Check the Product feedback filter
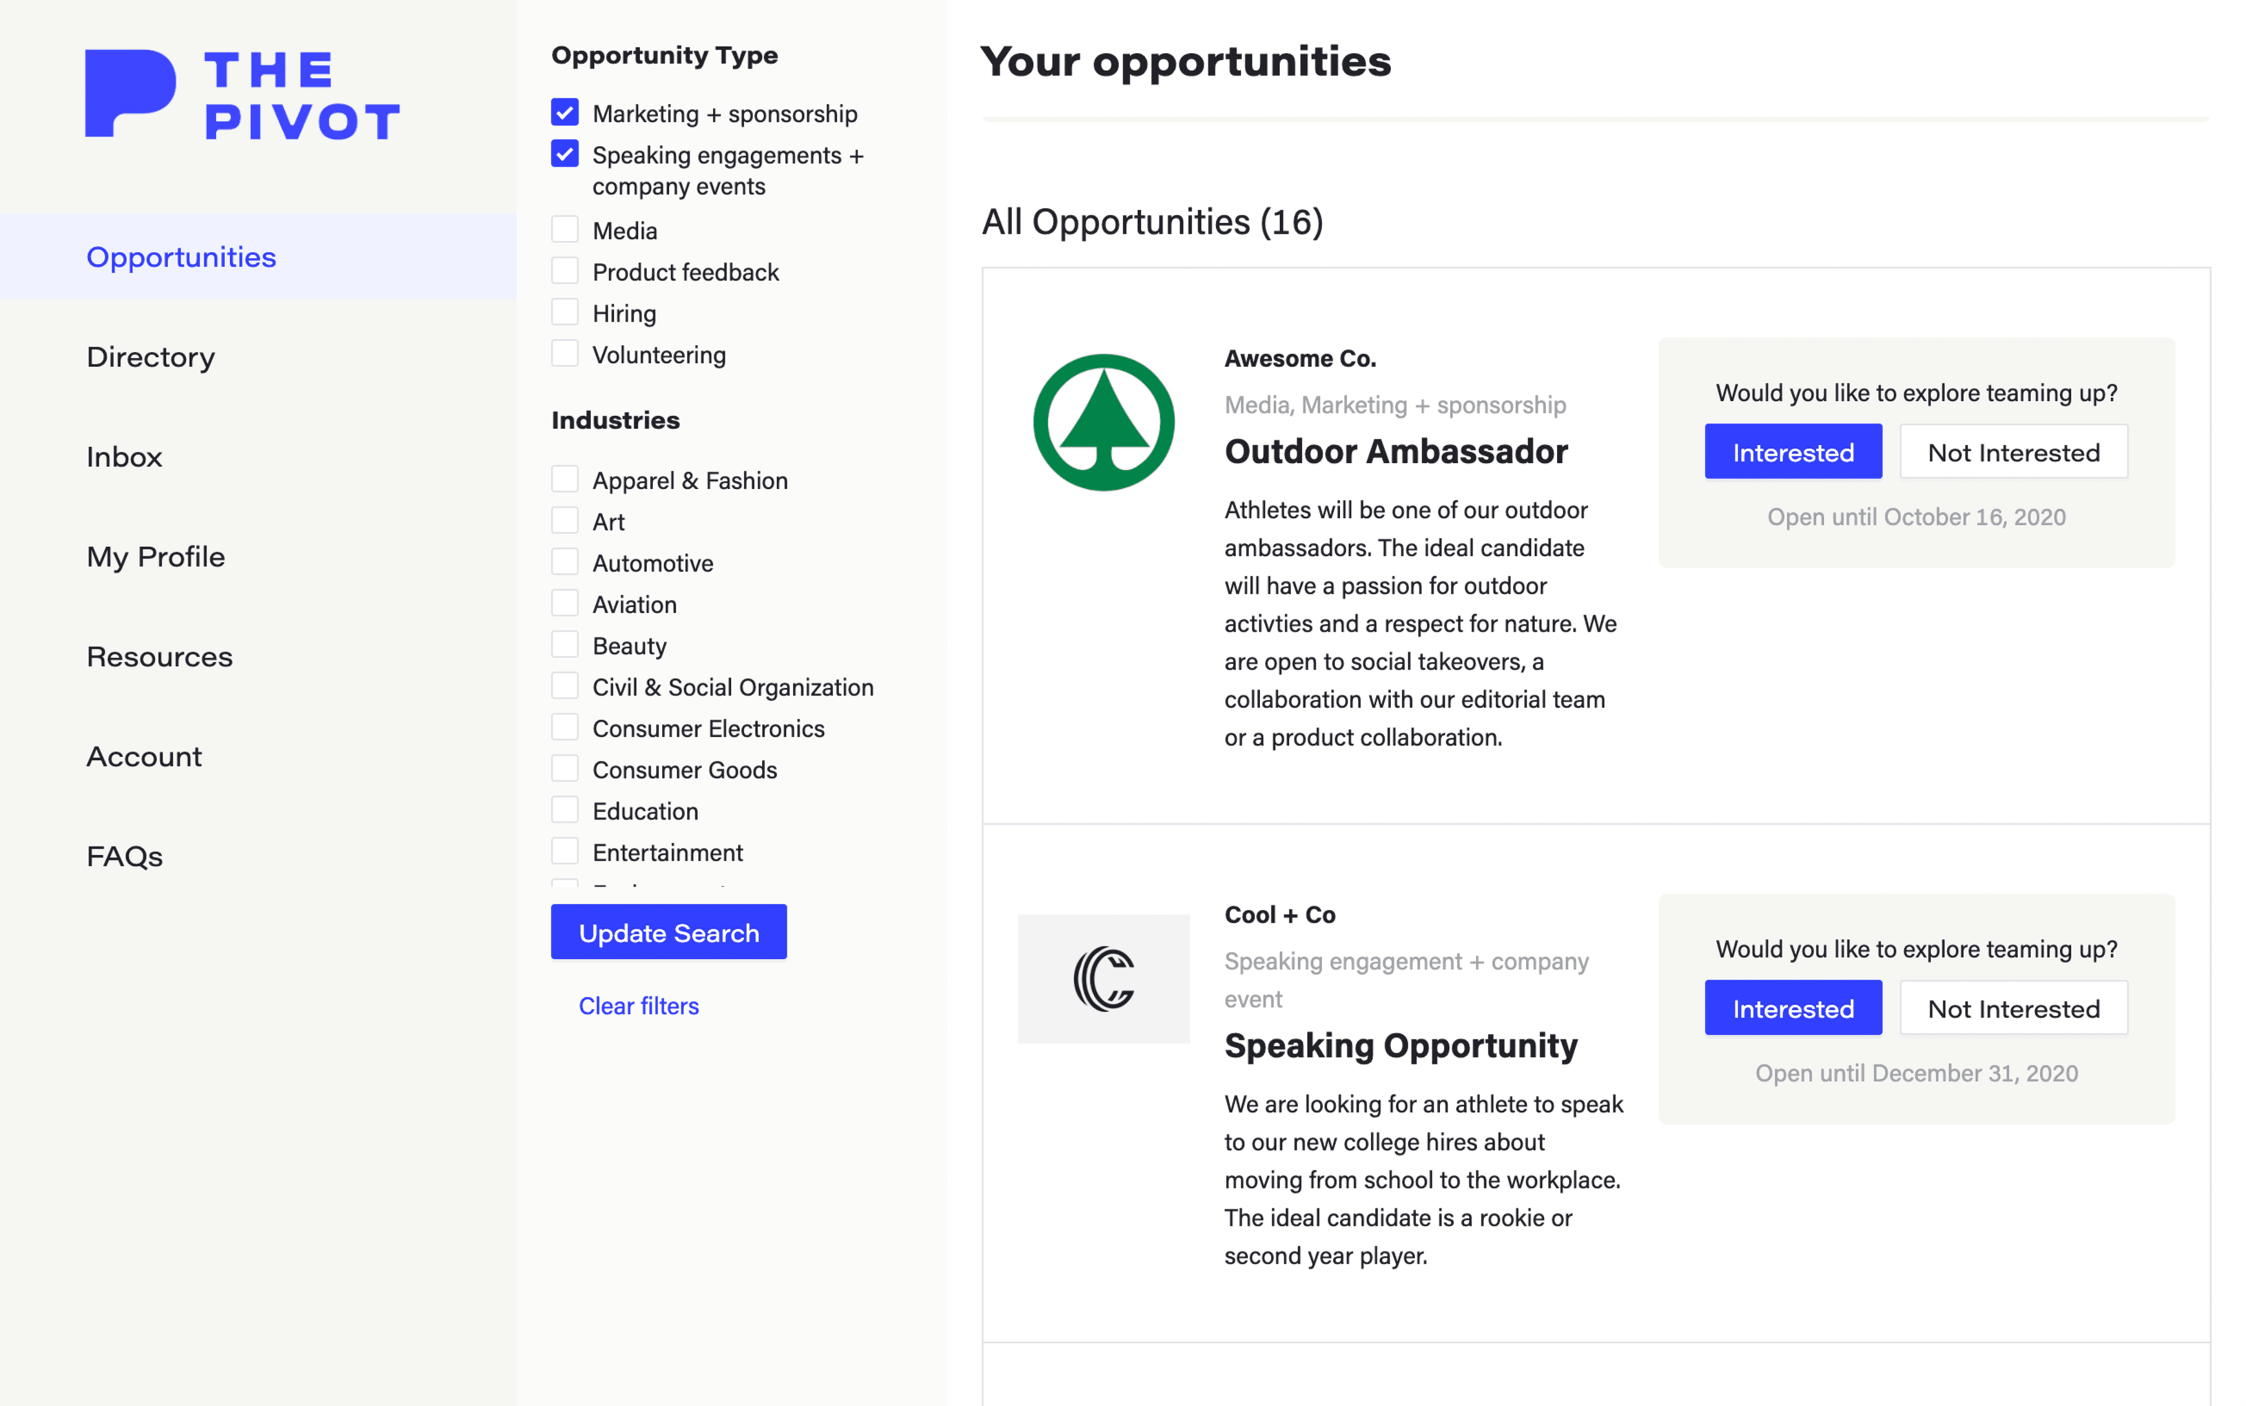This screenshot has height=1406, width=2246. pyautogui.click(x=564, y=271)
